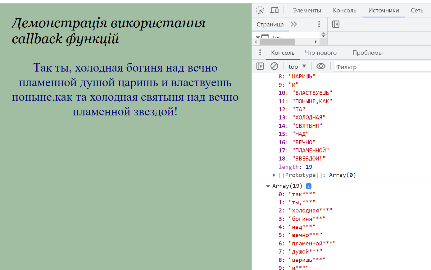431x270 pixels.
Task: Show more Sources navigator tabs via chevrons
Action: pyautogui.click(x=294, y=24)
